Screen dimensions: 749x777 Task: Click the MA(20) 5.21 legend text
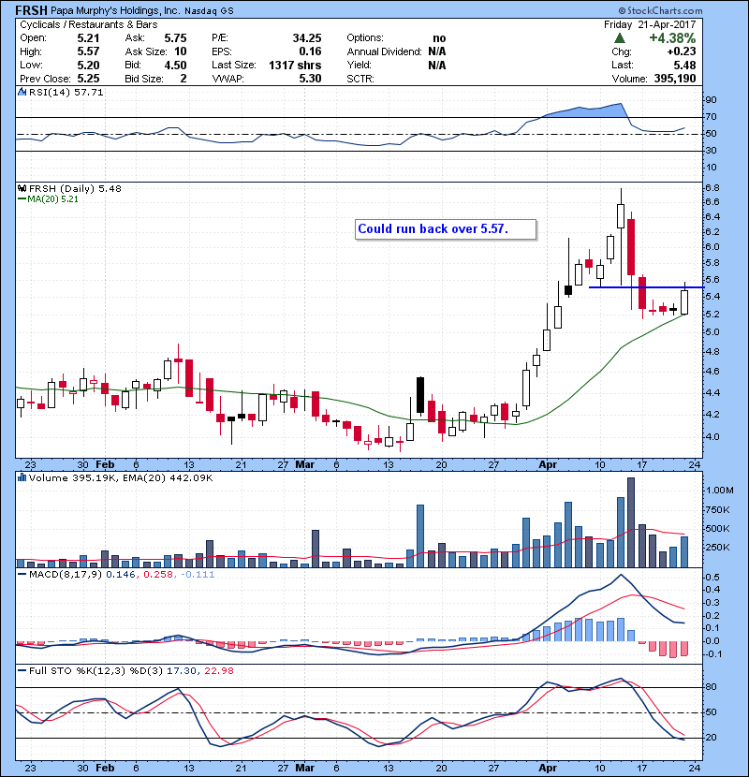(x=53, y=199)
